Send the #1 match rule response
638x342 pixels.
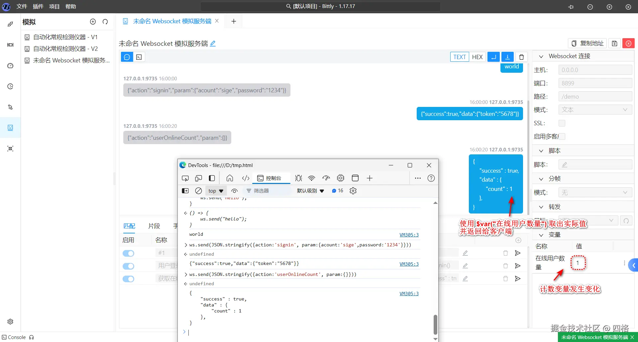pos(518,253)
